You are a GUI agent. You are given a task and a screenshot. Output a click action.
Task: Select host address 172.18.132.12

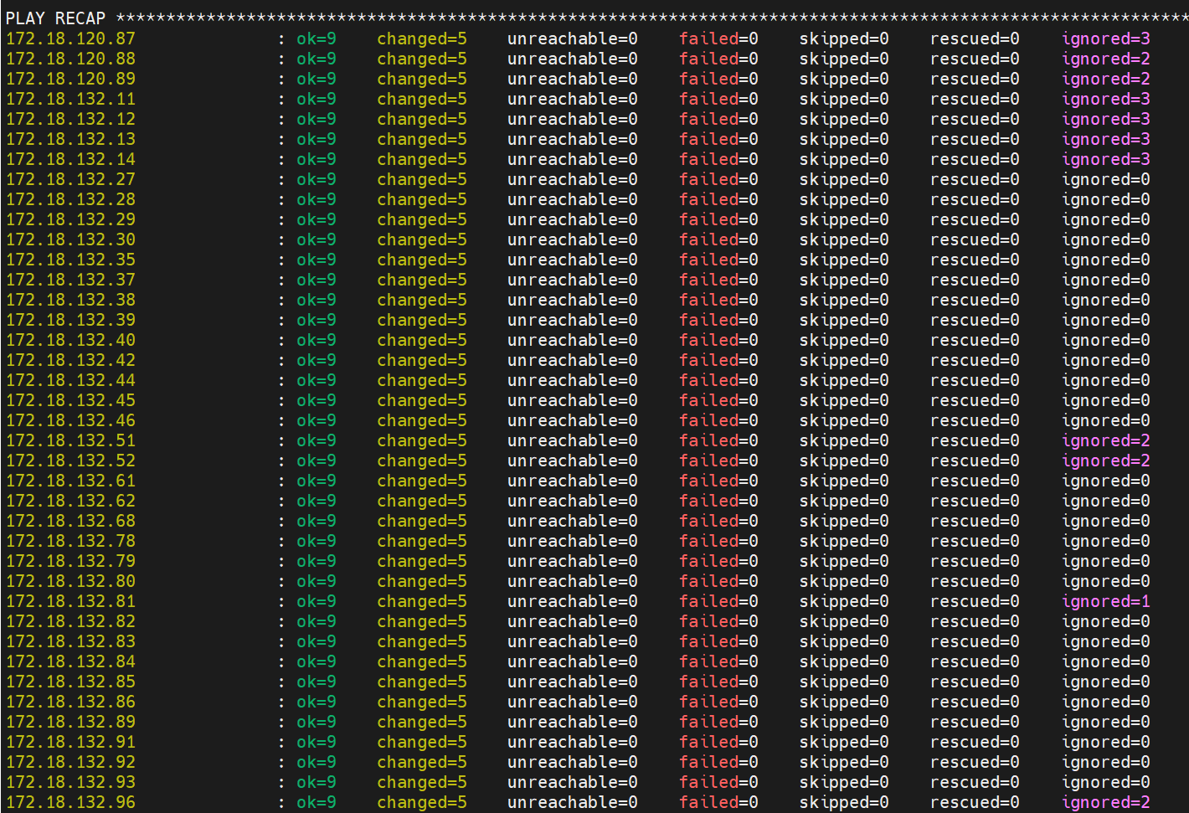point(70,119)
